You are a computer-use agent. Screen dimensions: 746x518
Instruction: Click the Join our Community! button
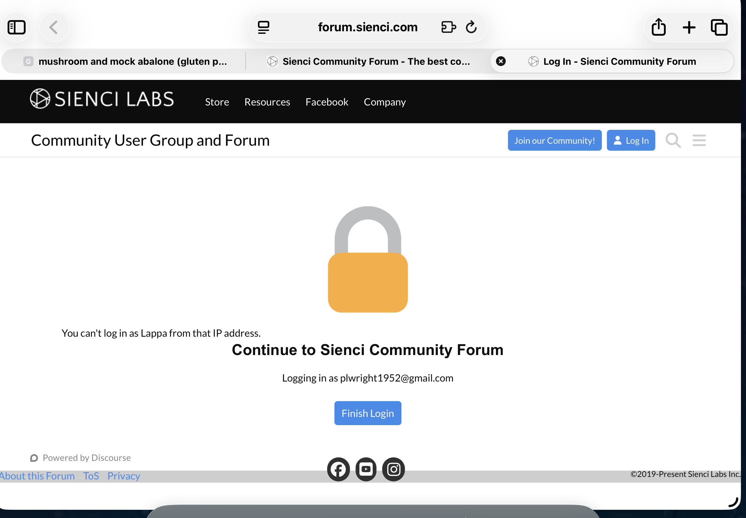click(x=554, y=141)
